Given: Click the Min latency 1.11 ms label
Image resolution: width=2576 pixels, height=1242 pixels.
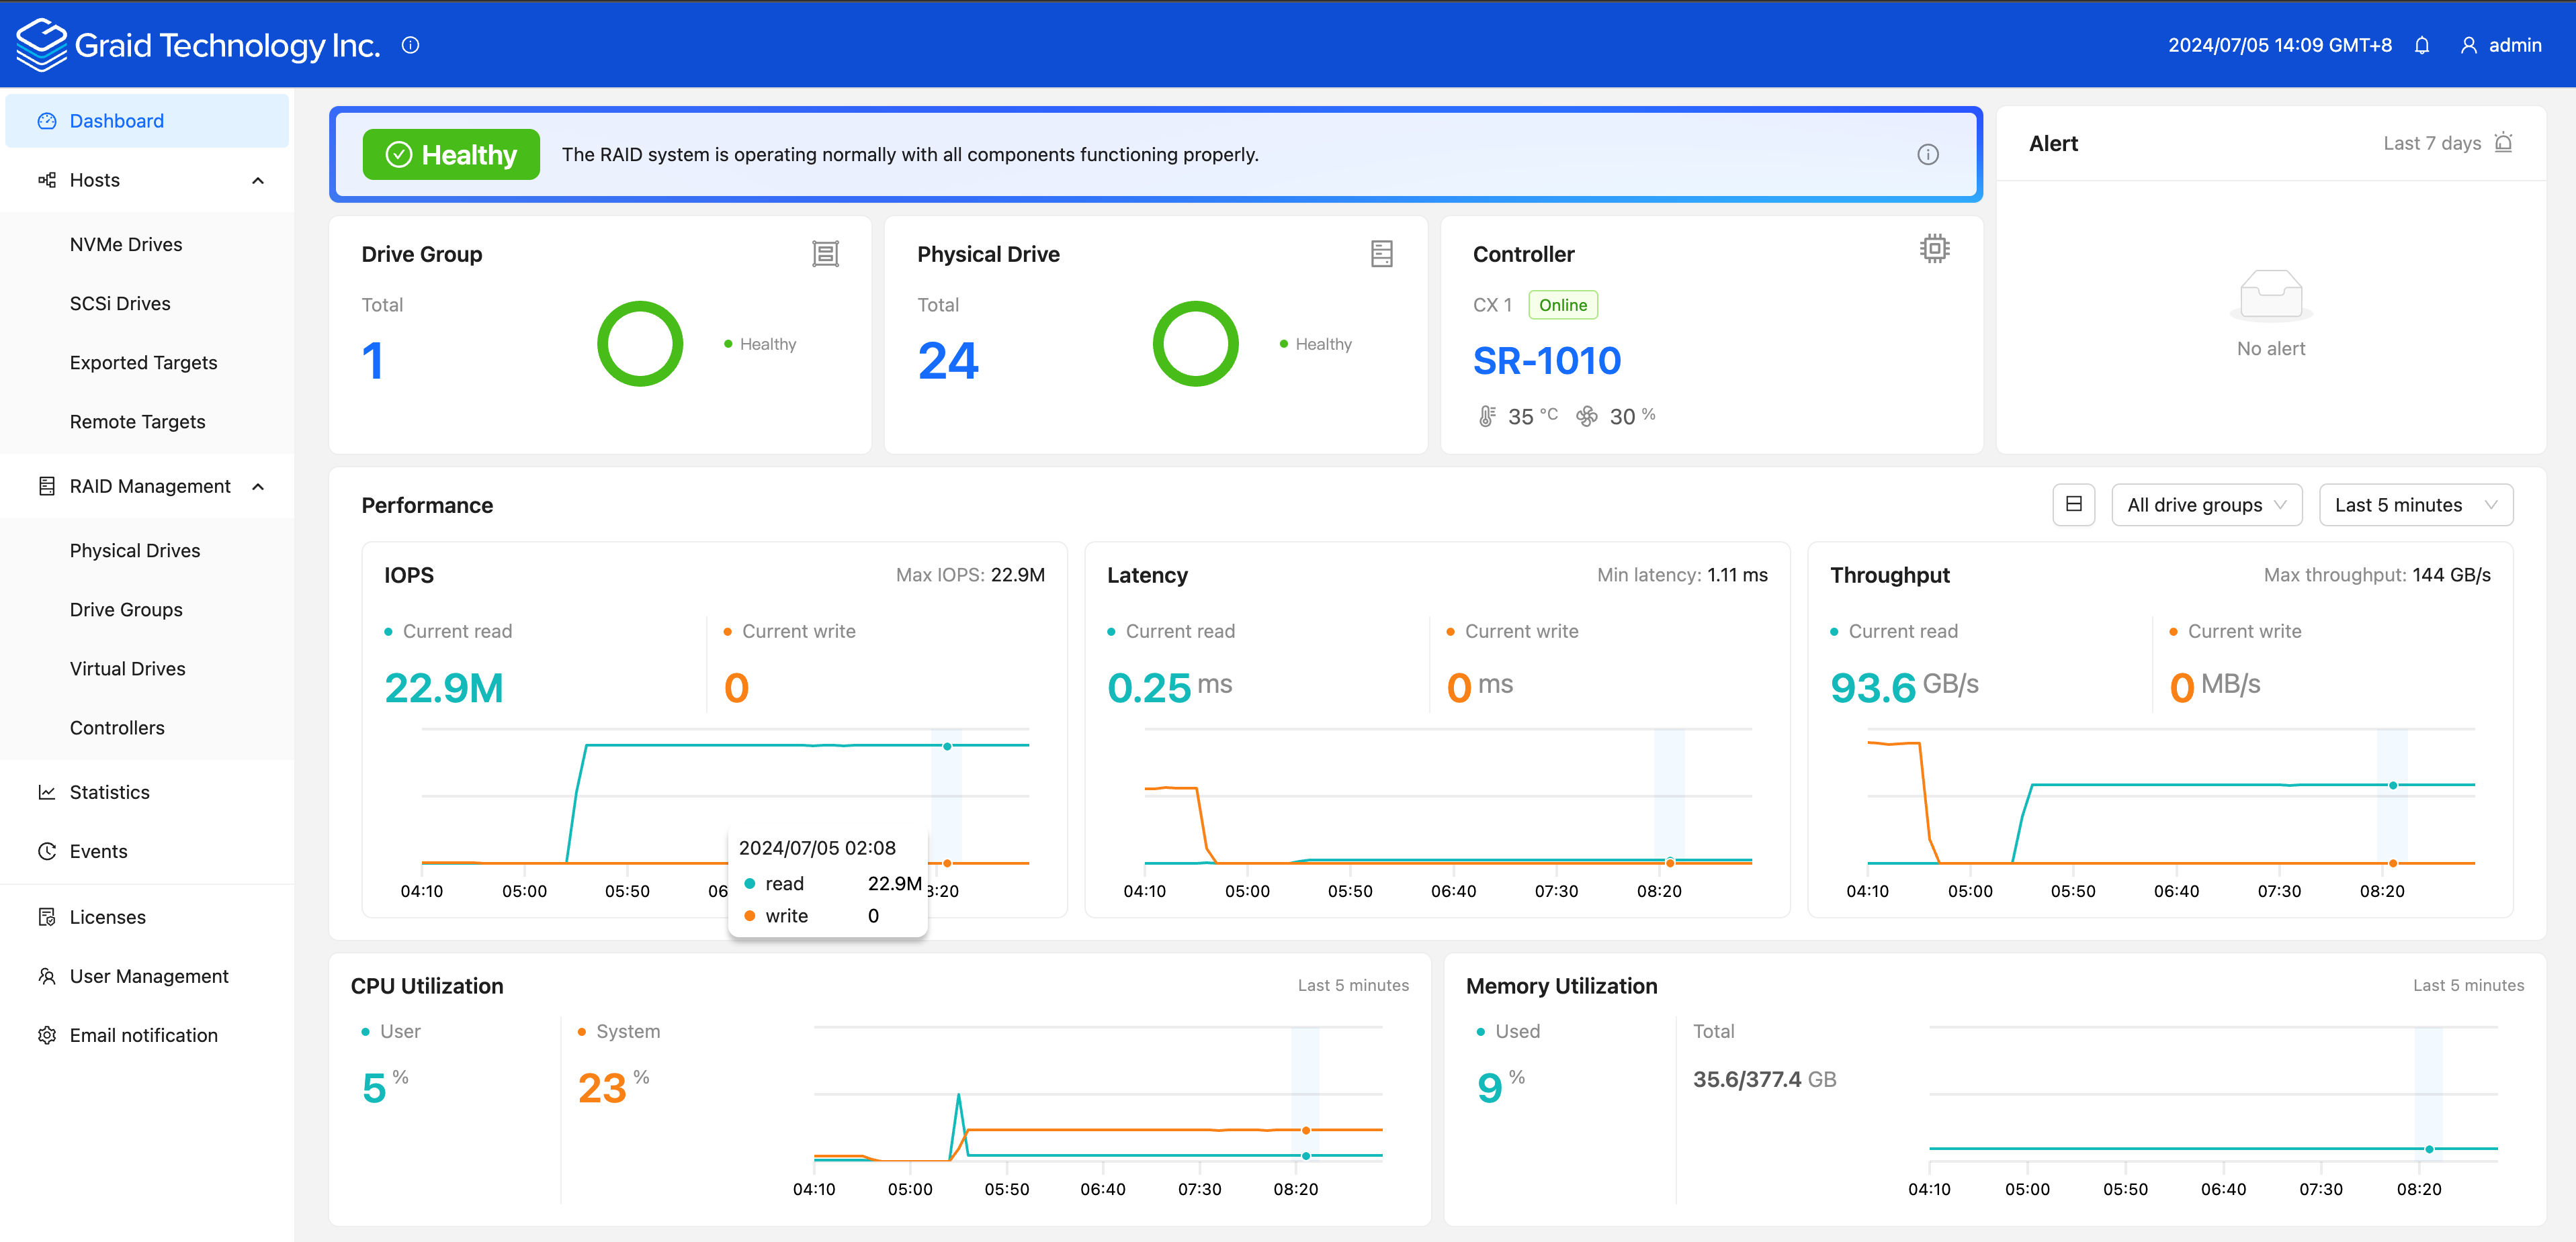Looking at the screenshot, I should [1682, 575].
